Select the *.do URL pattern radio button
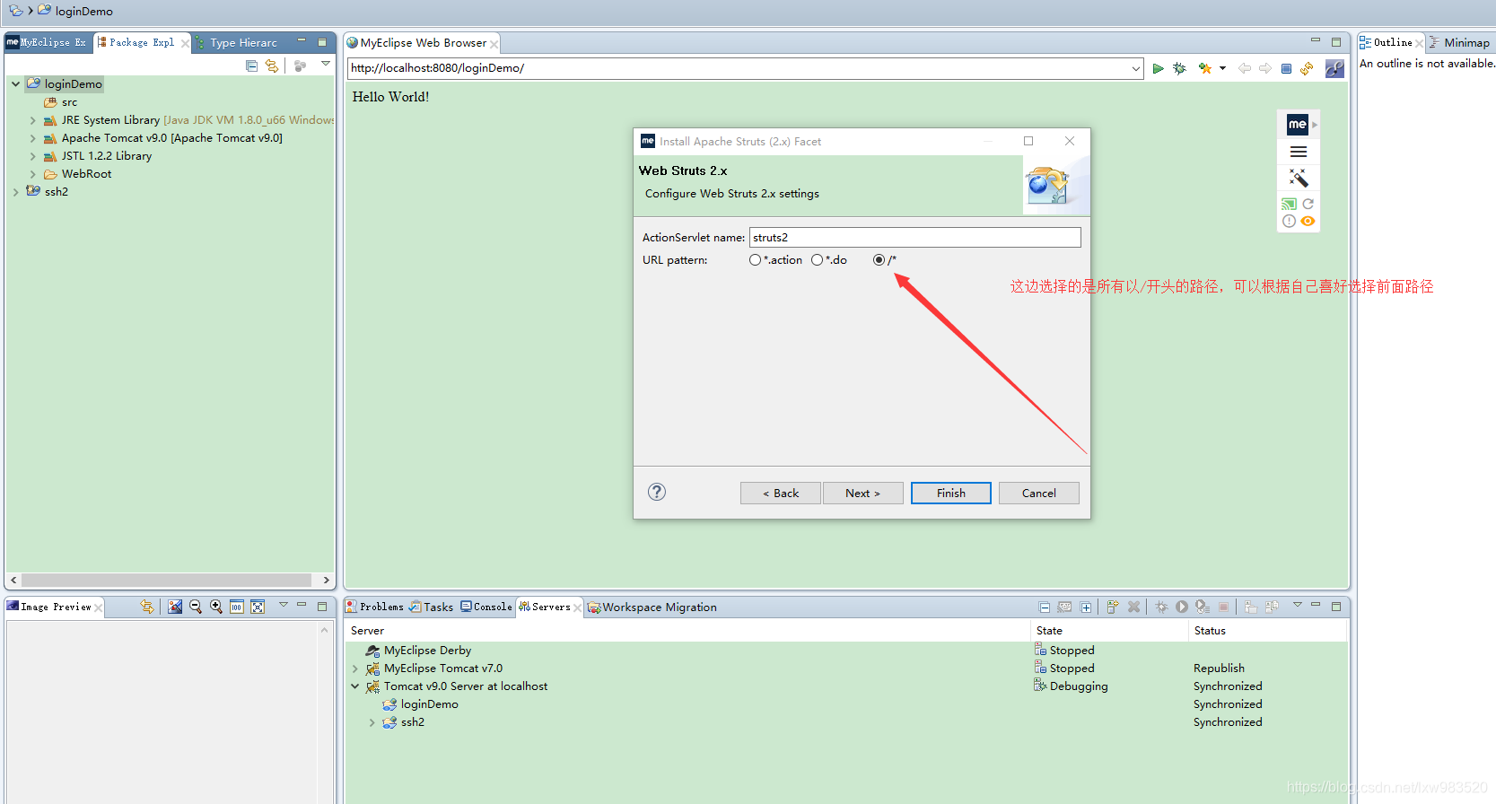Image resolution: width=1496 pixels, height=804 pixels. (x=817, y=260)
